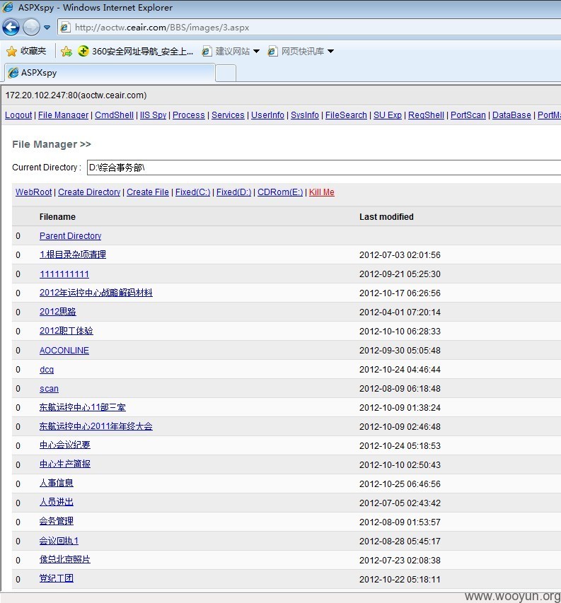Open the recent pages dropdown arrow
The height and width of the screenshot is (603, 561).
(x=47, y=28)
